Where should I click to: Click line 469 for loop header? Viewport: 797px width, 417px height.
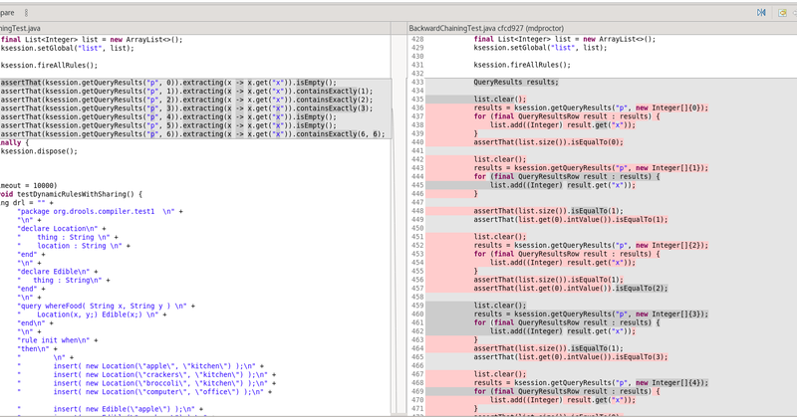pos(567,391)
